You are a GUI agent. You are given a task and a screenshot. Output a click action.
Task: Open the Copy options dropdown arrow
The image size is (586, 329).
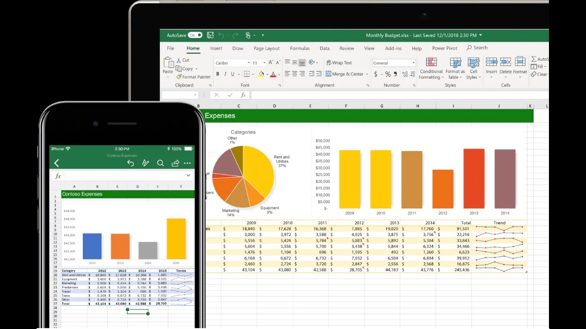point(196,69)
